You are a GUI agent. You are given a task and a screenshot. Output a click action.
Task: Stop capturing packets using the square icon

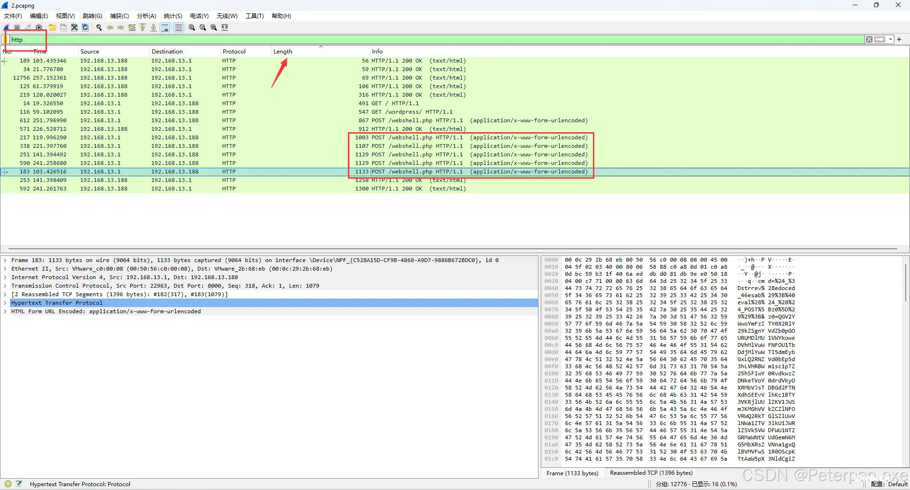[x=17, y=27]
